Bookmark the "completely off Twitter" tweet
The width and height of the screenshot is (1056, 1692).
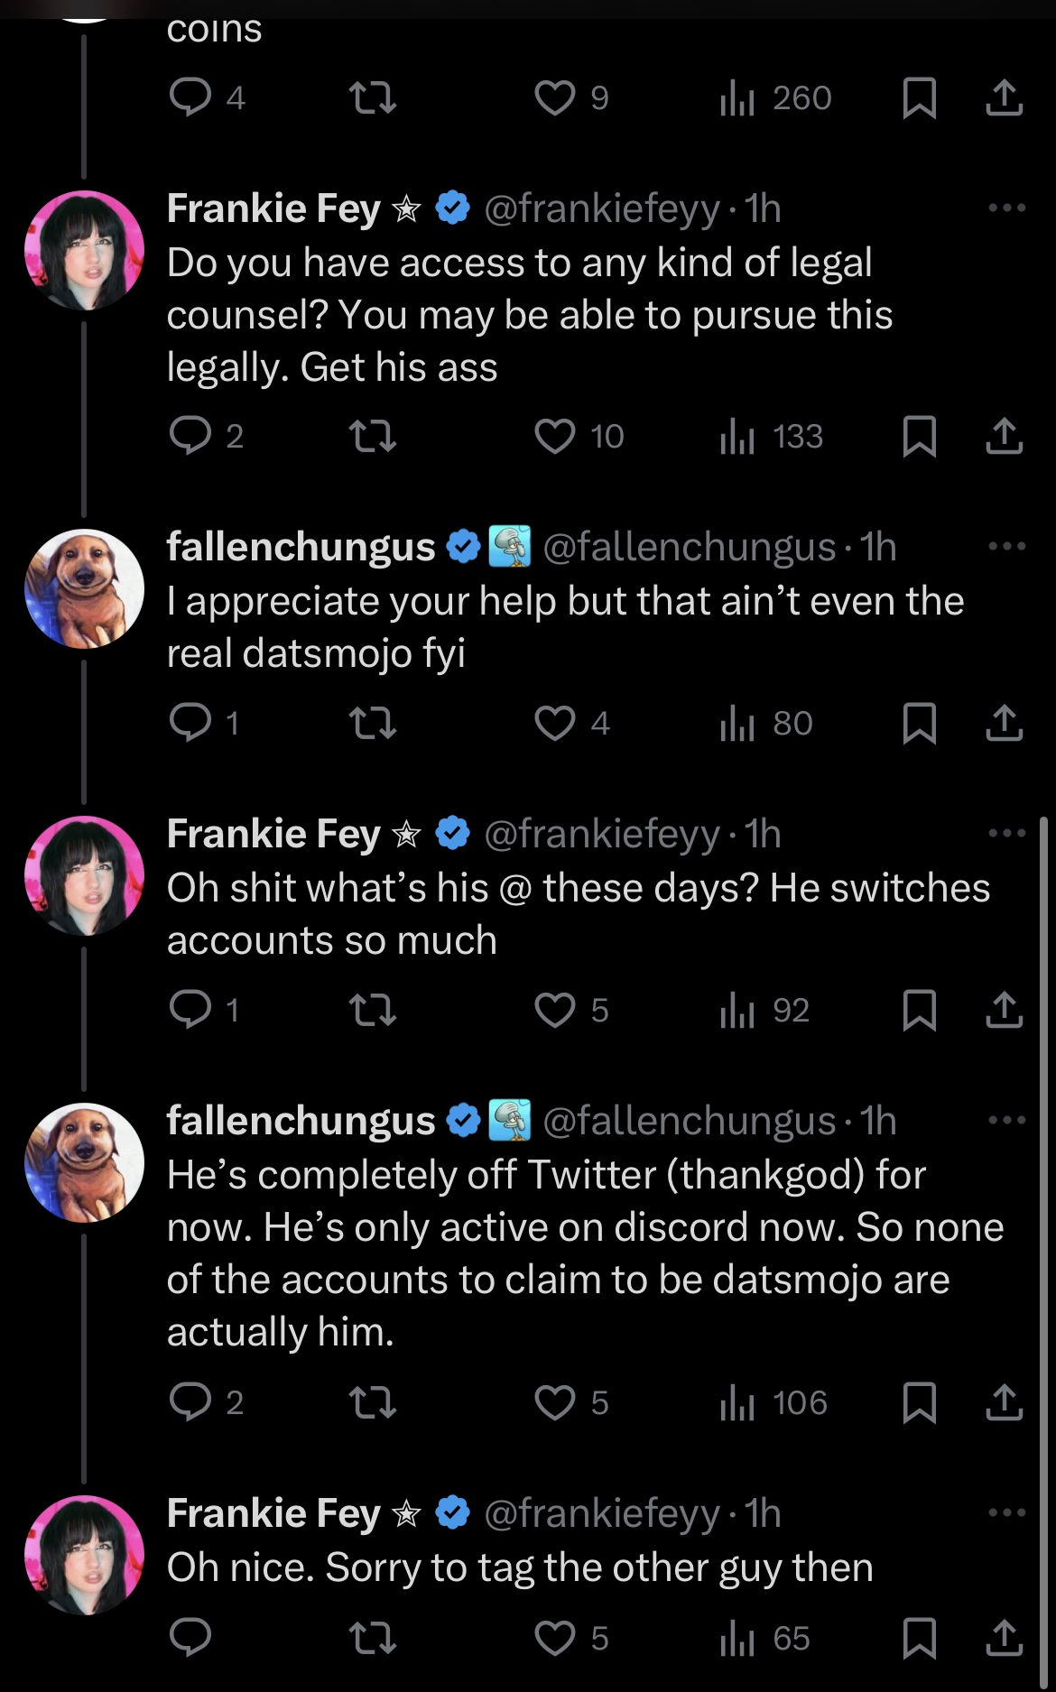coord(919,1403)
